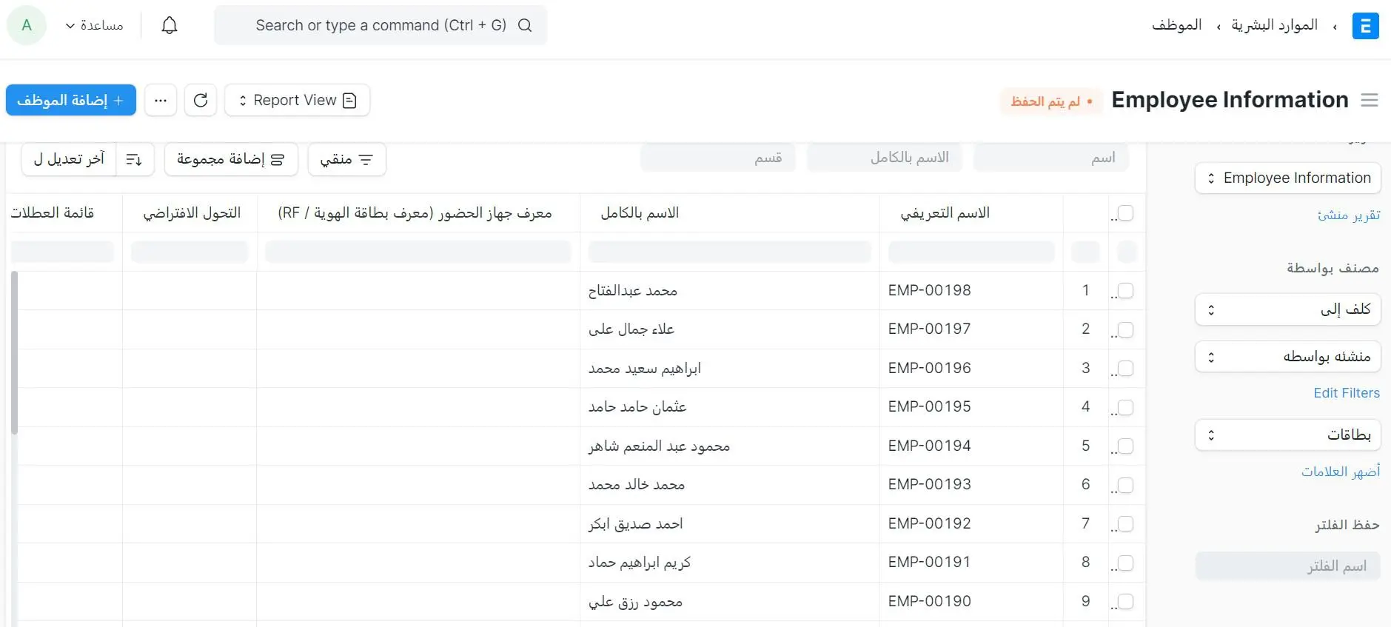Click اسم الفلتر filter name input

click(1287, 566)
